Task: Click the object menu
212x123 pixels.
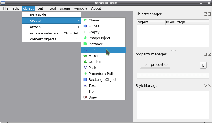Action: tap(28, 8)
